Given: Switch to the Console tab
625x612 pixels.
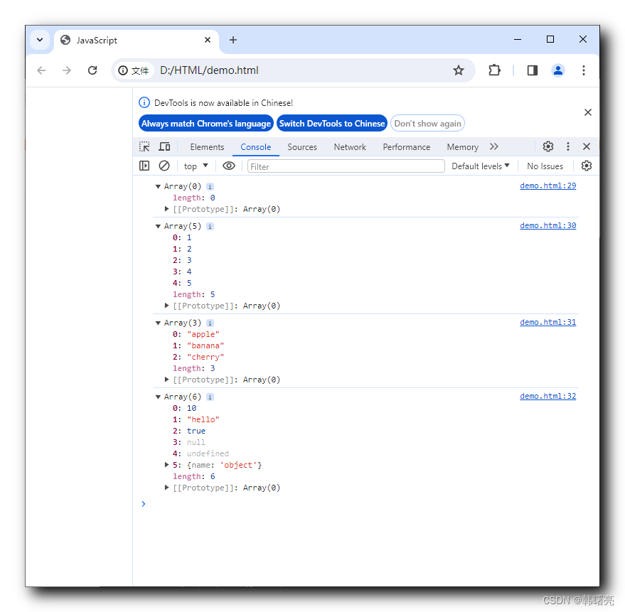Looking at the screenshot, I should (x=256, y=147).
